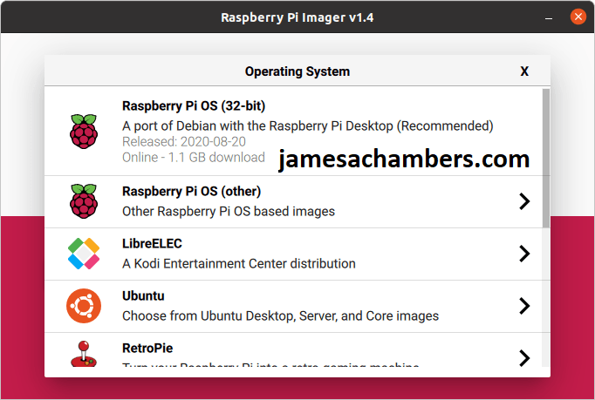This screenshot has width=595, height=400.
Task: Choose the RetroPie entry title
Action: tap(147, 348)
